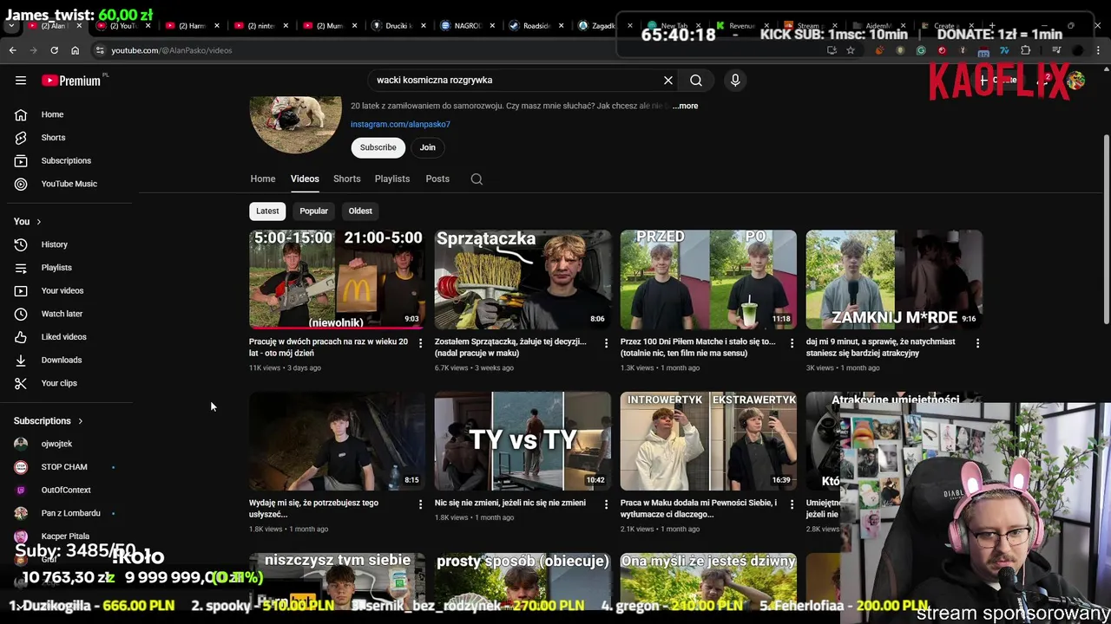Expand the Subscriptions section chevron
The image size is (1111, 624).
pyautogui.click(x=80, y=421)
